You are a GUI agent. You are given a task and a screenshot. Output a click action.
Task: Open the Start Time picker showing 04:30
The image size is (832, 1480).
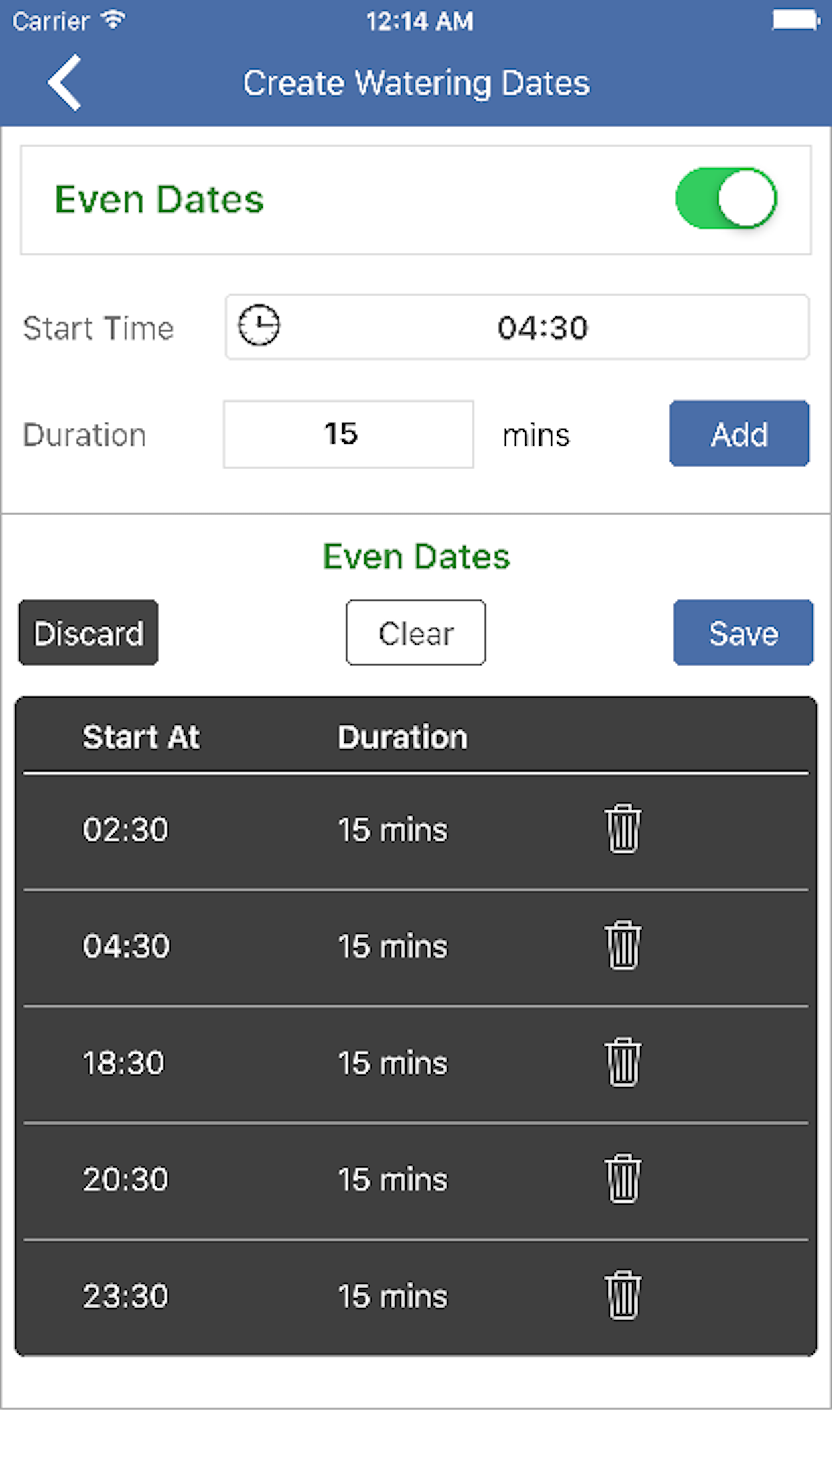541,328
